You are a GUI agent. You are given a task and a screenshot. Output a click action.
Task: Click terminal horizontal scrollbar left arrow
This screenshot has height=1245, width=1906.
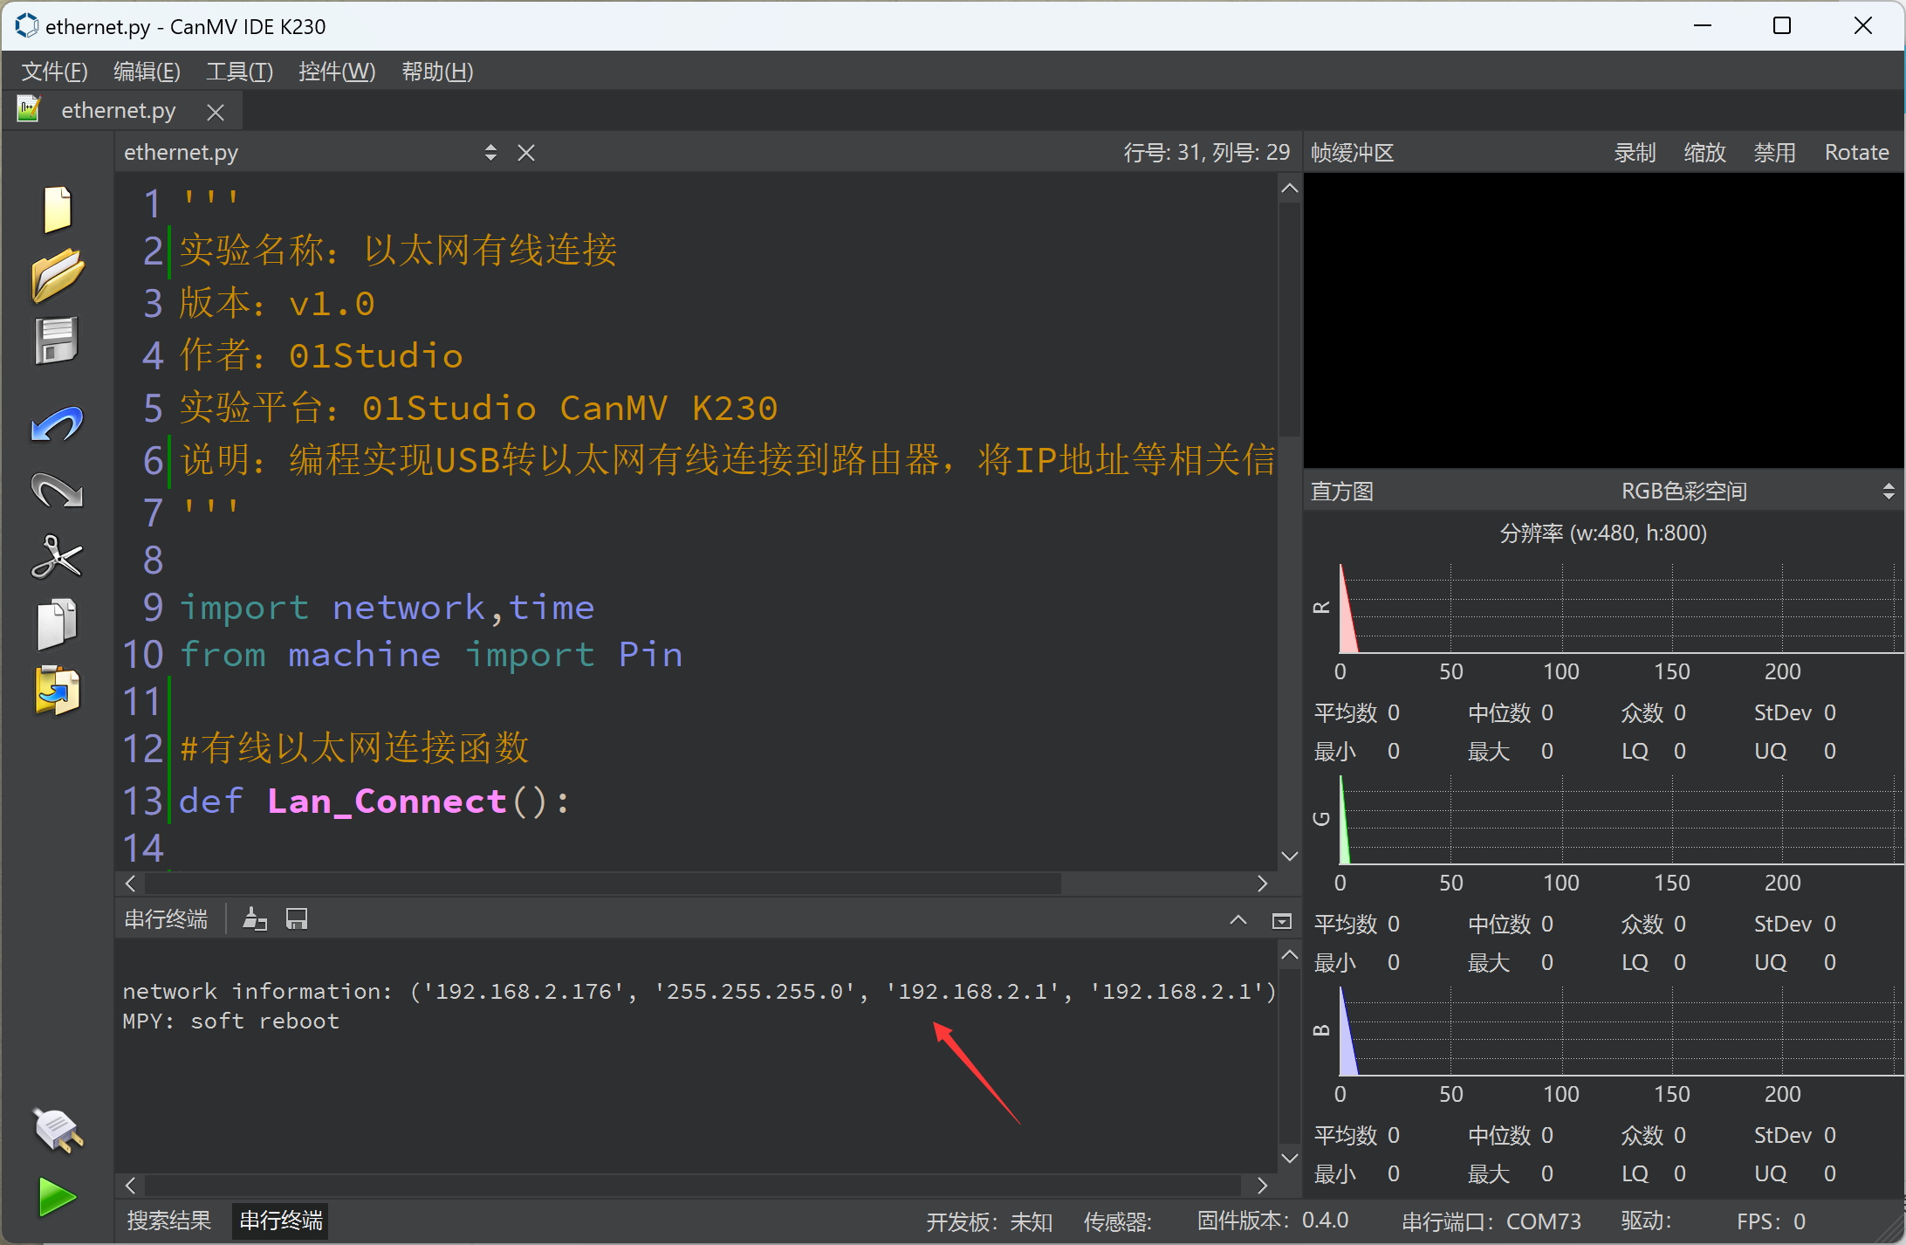click(130, 1186)
